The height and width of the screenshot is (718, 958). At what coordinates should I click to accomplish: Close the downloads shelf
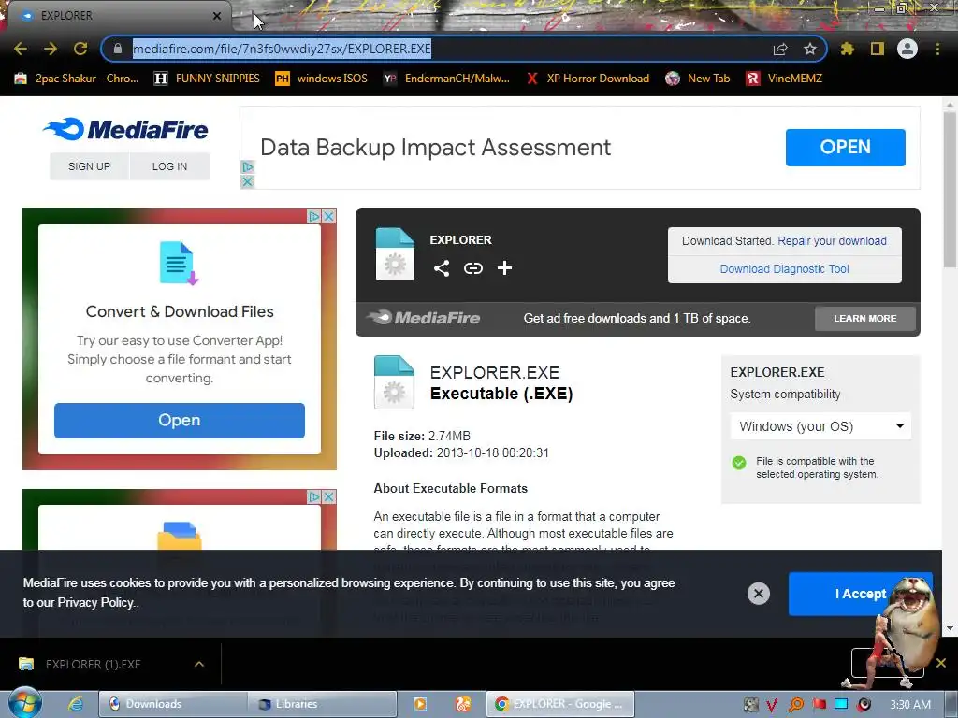[x=941, y=663]
